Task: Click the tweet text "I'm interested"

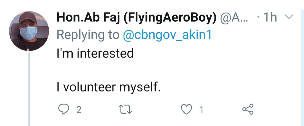Action: coord(95,53)
